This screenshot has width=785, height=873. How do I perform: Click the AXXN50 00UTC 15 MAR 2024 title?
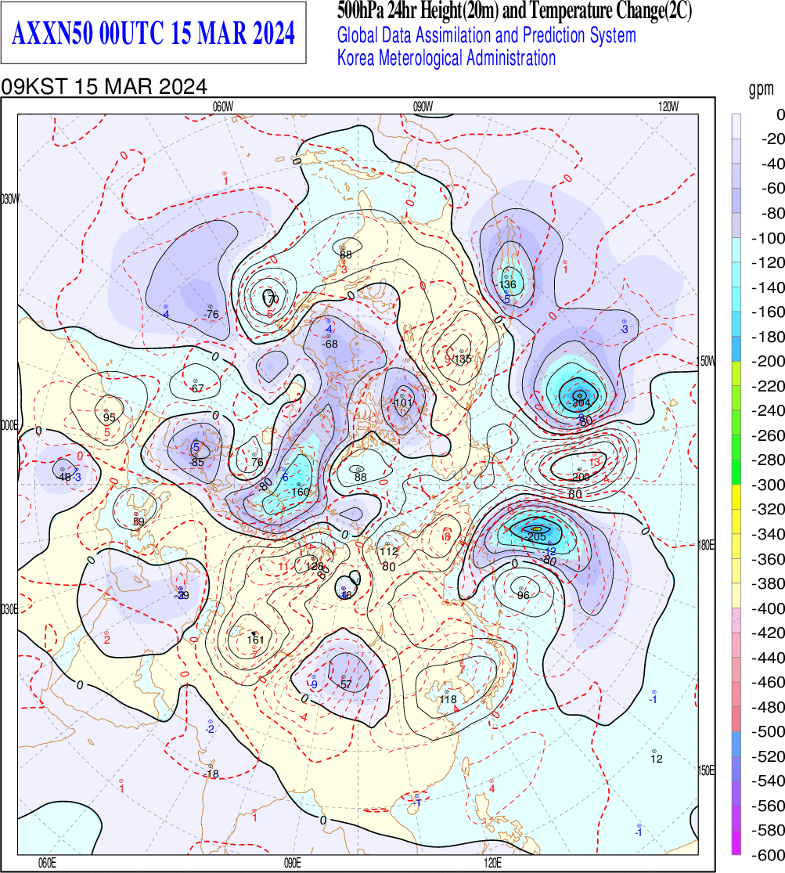click(x=153, y=34)
